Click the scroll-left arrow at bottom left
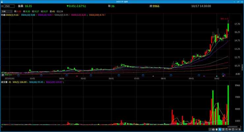This screenshot has width=244, height=132. coord(2,127)
